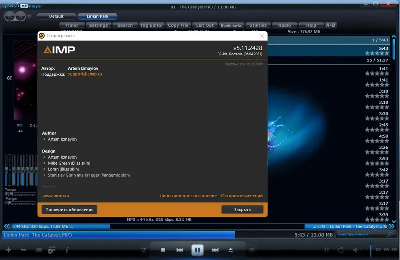Open the Help menu
The height and width of the screenshot is (260, 400).
(x=311, y=25)
